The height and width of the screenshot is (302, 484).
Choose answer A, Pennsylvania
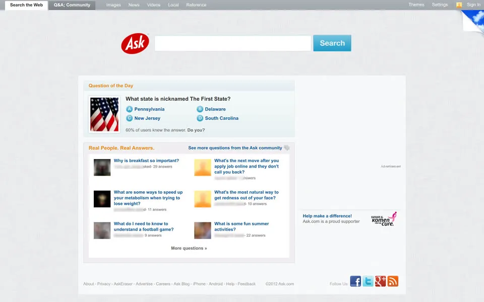(x=145, y=109)
